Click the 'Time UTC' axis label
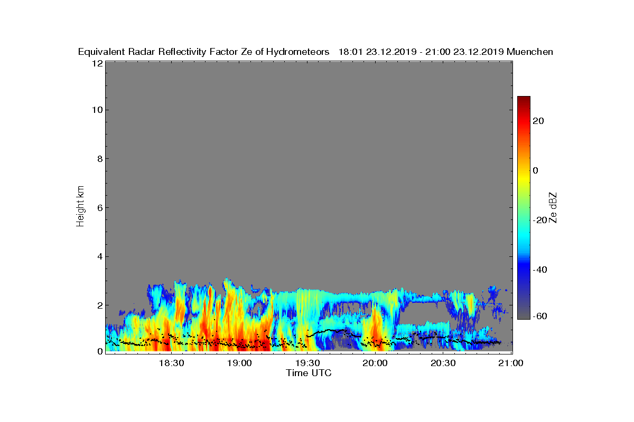634x422 pixels. click(x=309, y=373)
